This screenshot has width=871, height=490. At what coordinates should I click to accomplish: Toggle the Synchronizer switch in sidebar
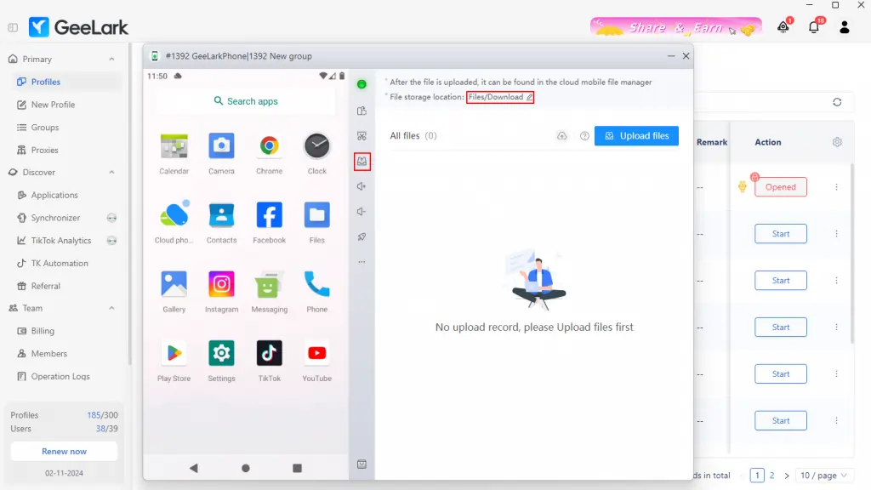(111, 218)
